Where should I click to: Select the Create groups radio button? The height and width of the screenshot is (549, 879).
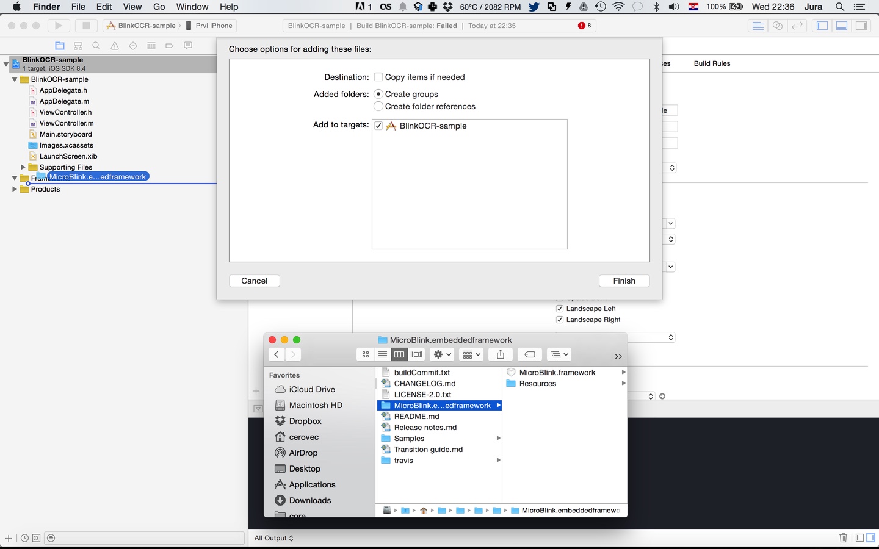point(378,94)
